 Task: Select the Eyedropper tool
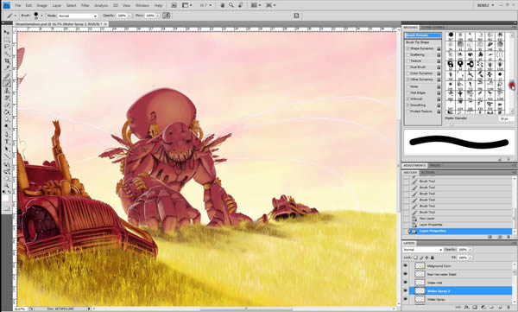(7, 68)
